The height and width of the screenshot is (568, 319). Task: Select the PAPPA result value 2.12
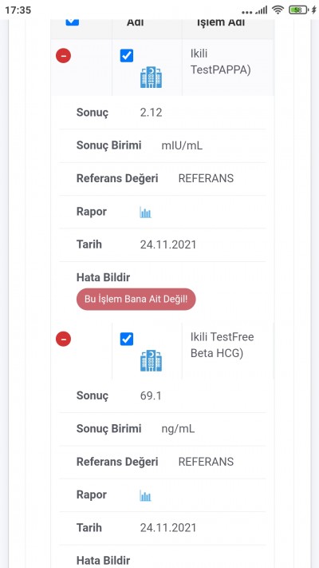[x=152, y=113]
